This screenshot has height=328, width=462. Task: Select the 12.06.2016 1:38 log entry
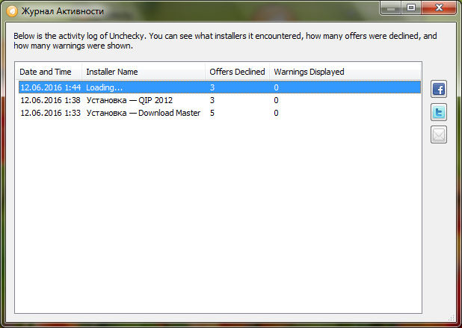tap(220, 100)
